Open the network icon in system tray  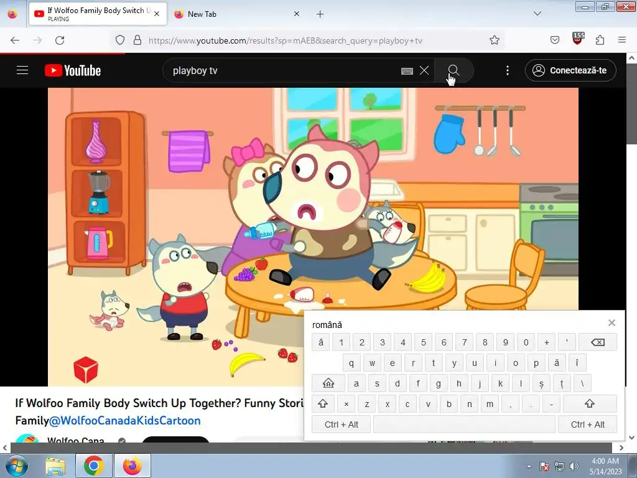point(559,466)
